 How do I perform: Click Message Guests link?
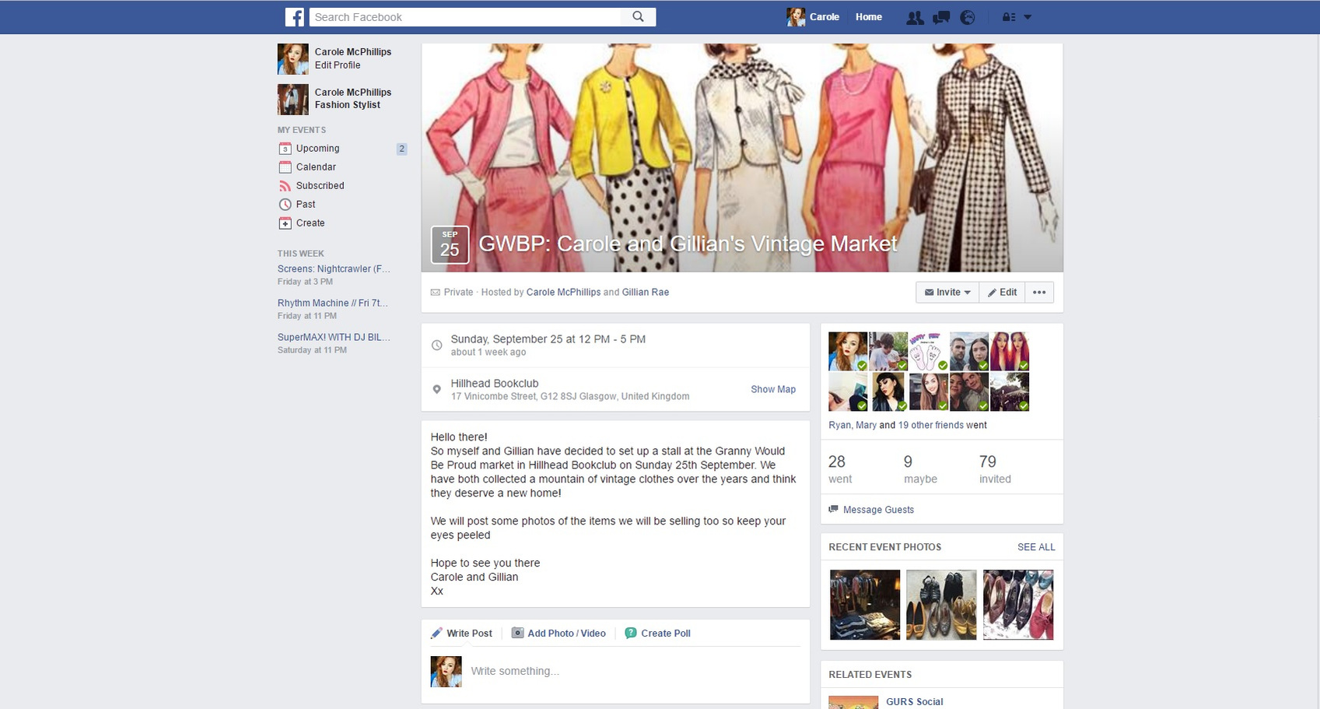click(x=878, y=510)
